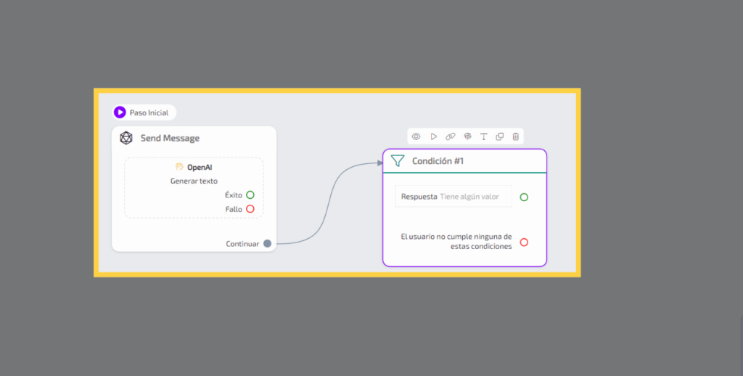Select the Send Message node header

170,138
